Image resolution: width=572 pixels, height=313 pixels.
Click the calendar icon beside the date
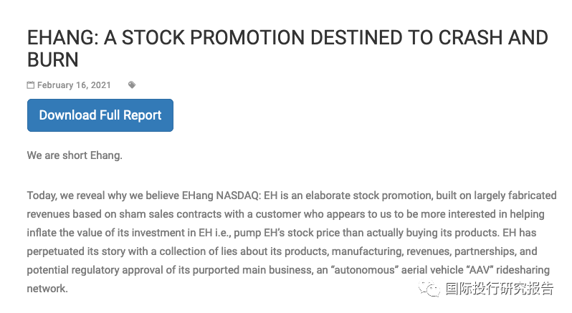point(31,85)
